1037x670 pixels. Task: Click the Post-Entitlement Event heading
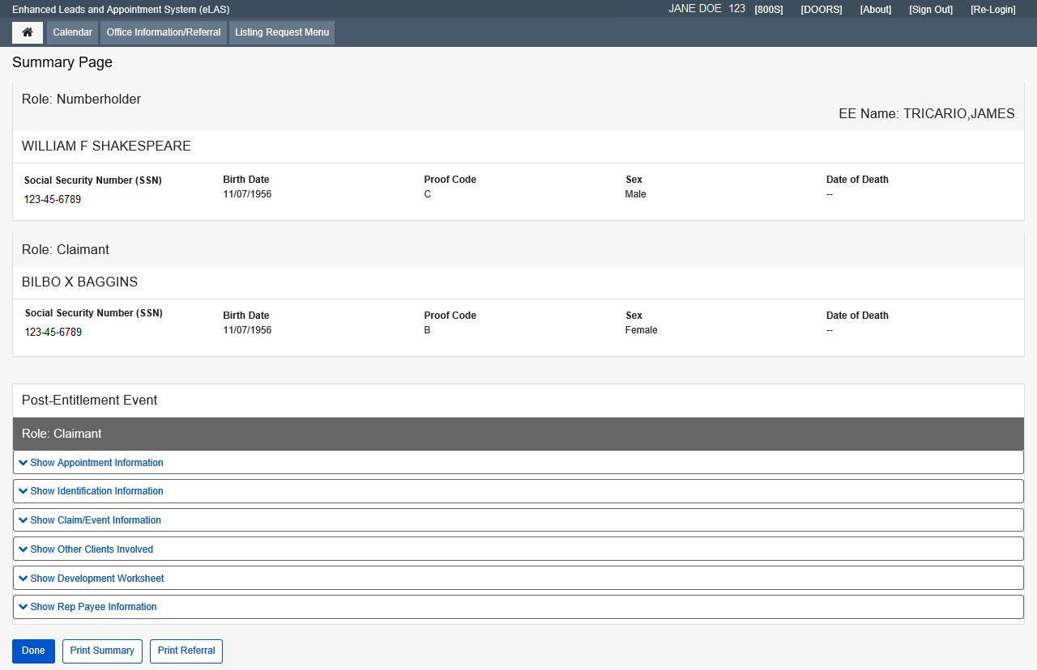tap(89, 401)
